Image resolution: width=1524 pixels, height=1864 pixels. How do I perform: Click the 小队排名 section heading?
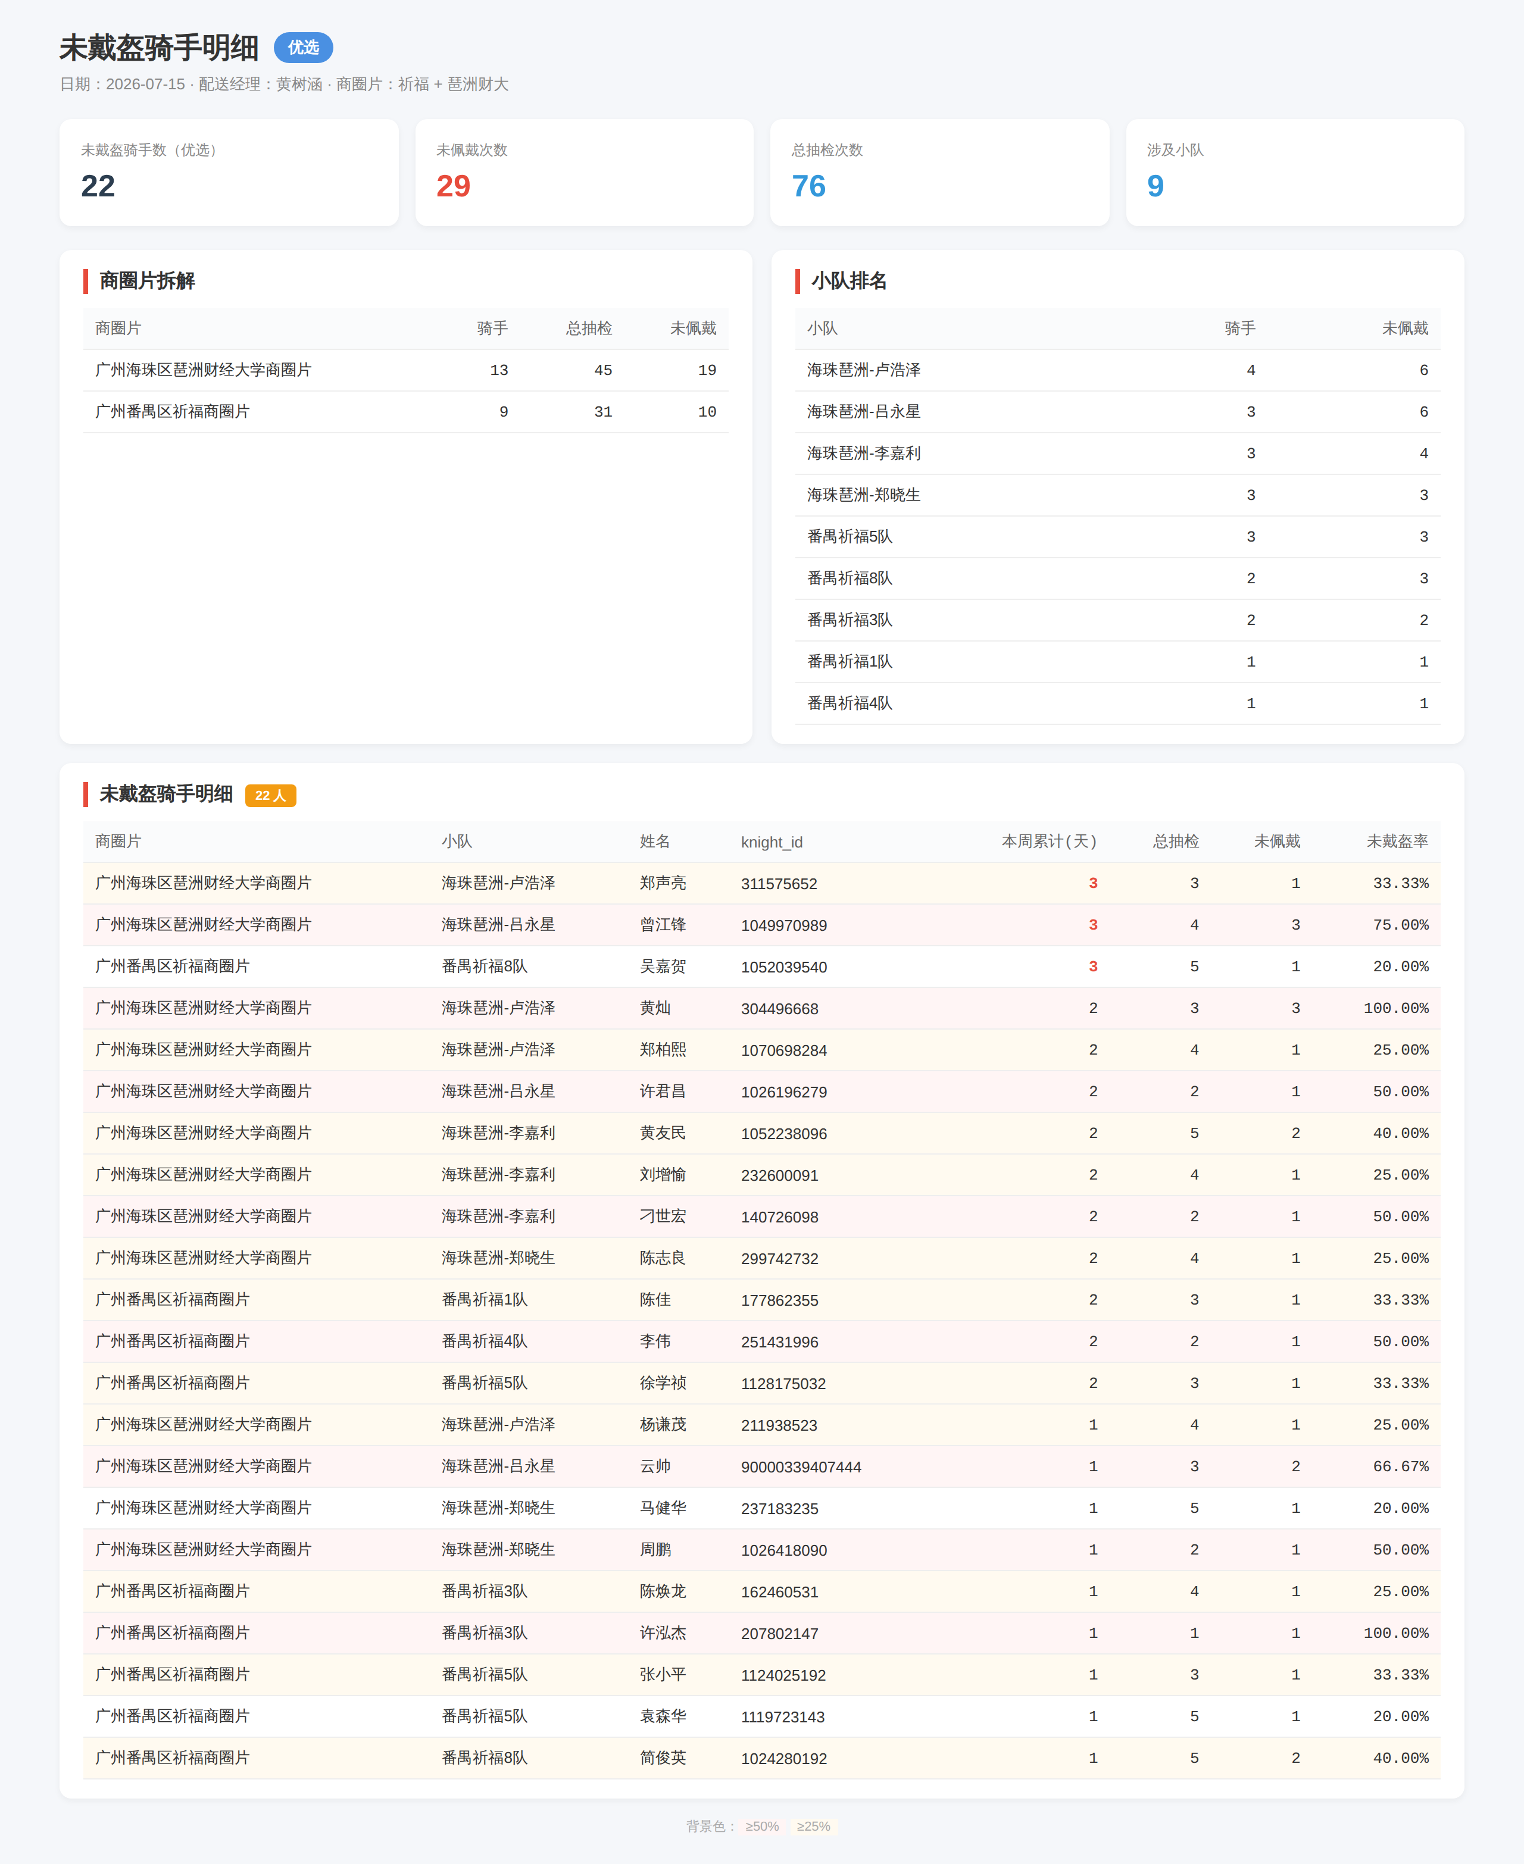(x=849, y=281)
